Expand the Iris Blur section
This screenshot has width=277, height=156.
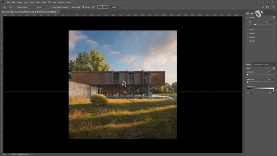[x=247, y=30]
